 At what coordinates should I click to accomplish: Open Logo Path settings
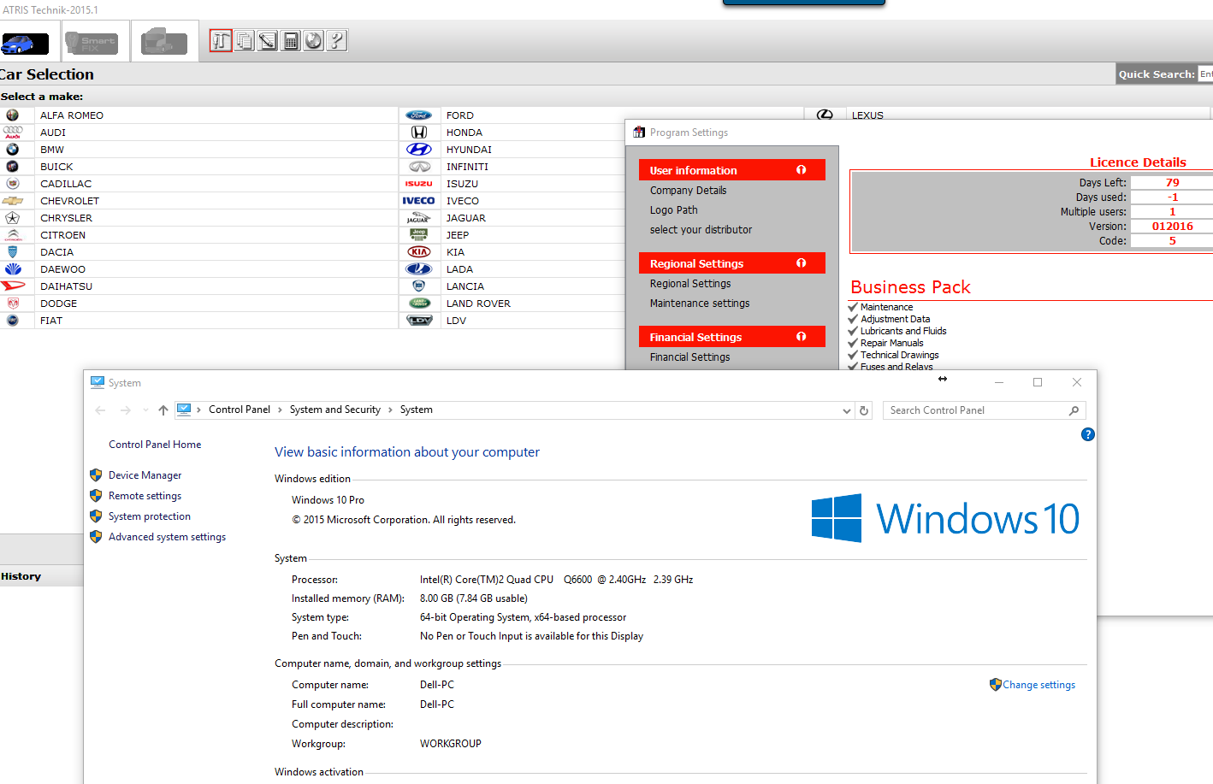(673, 210)
